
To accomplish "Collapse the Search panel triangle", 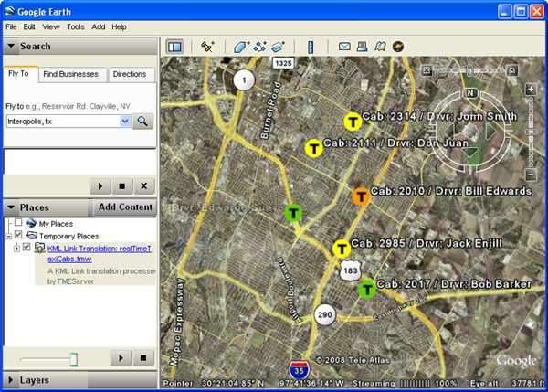I will (11, 46).
